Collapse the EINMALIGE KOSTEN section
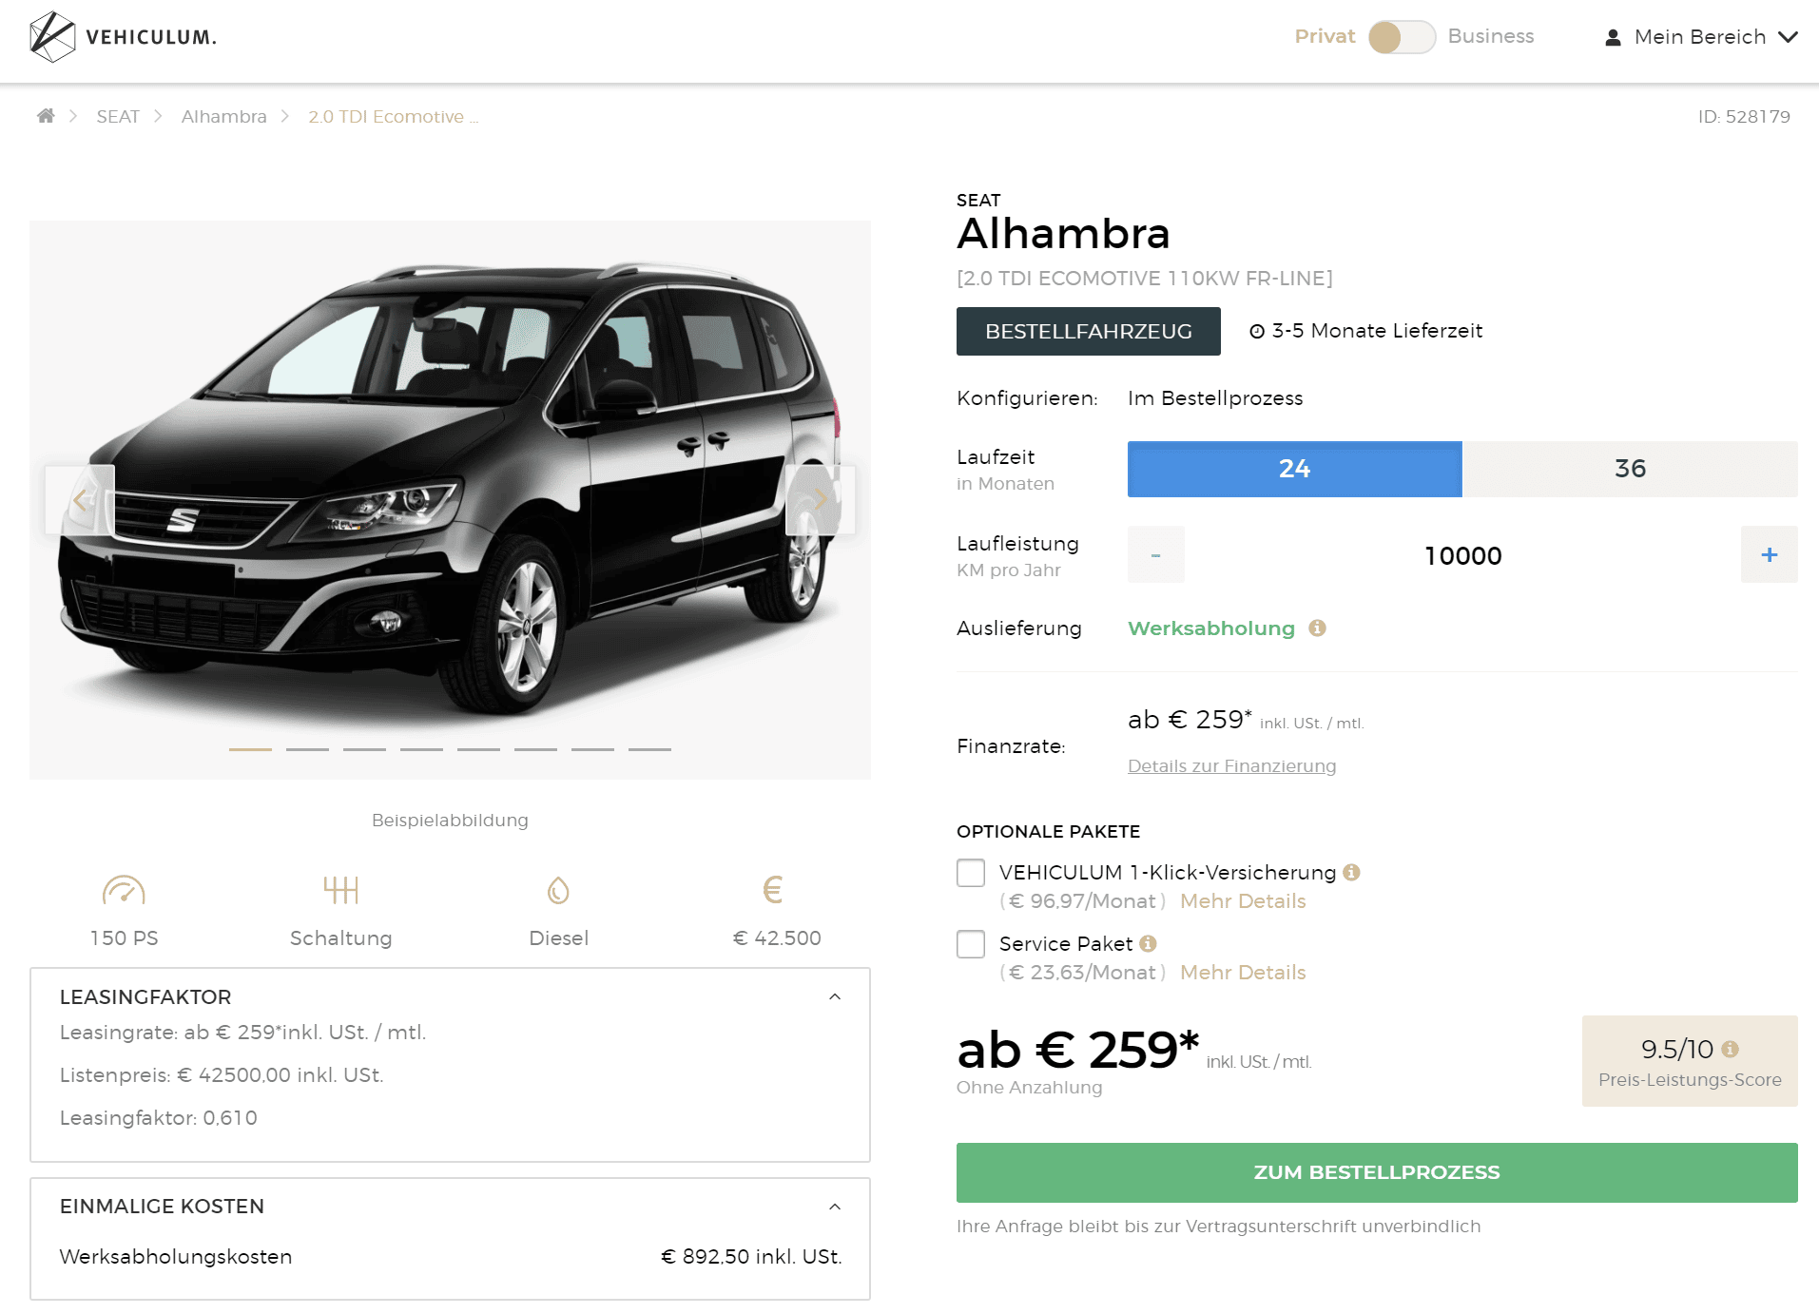Viewport: 1819px width, 1314px height. 835,1207
